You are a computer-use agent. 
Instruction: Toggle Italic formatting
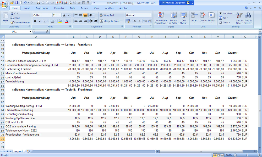[x=40, y=21]
